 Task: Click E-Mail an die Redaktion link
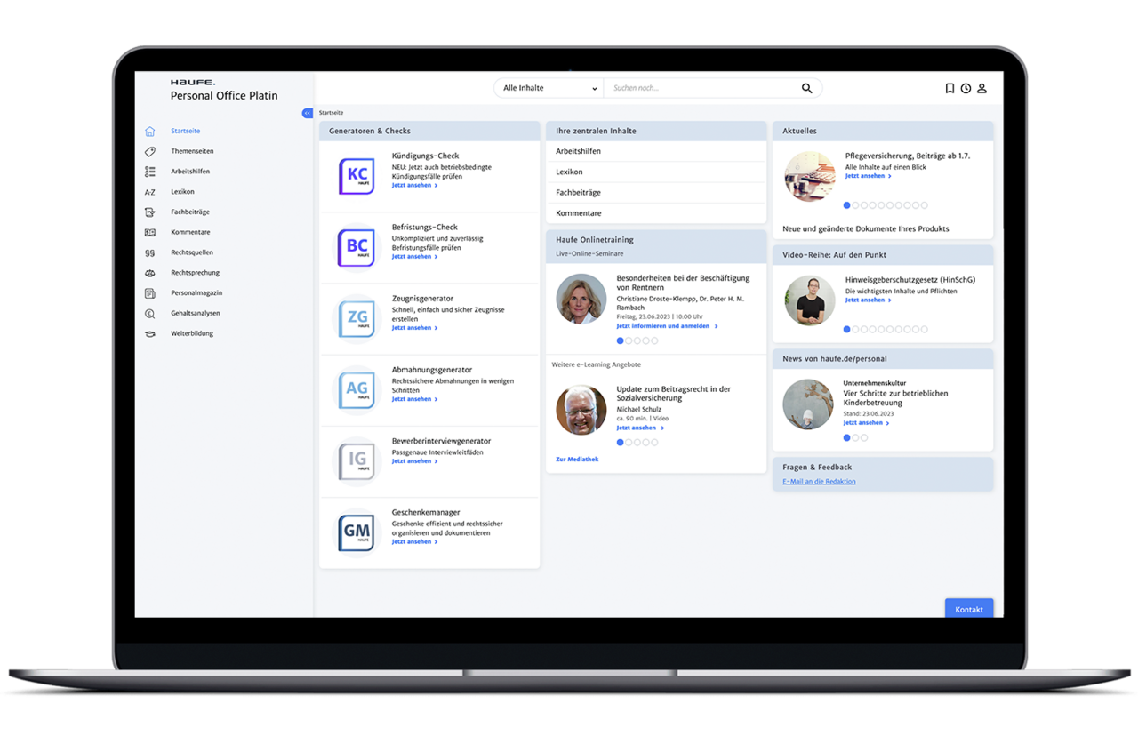coord(819,482)
